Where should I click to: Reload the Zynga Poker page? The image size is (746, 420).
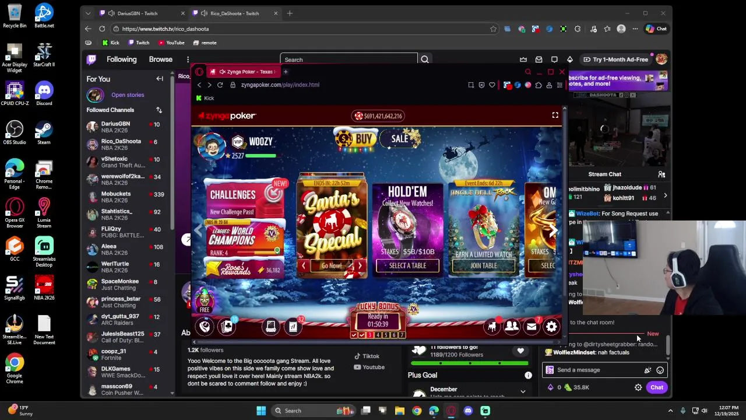point(220,85)
